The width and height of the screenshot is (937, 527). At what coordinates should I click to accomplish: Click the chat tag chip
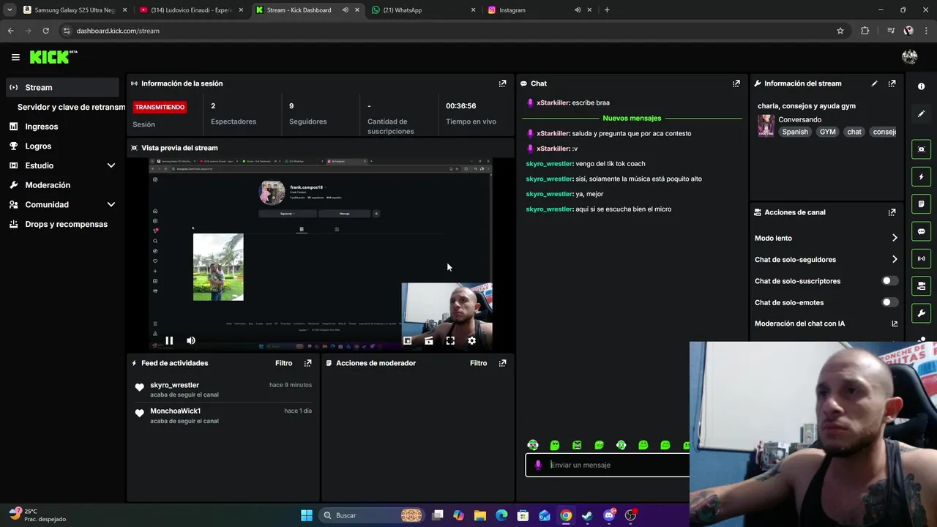pyautogui.click(x=854, y=132)
